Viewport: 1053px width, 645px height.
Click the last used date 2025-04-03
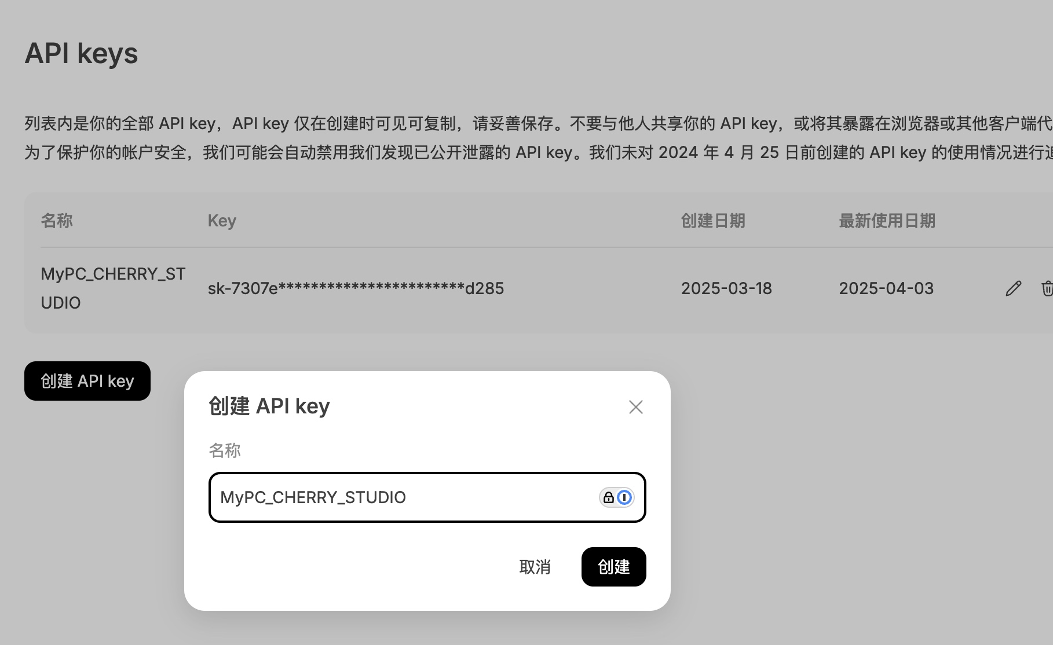coord(886,288)
